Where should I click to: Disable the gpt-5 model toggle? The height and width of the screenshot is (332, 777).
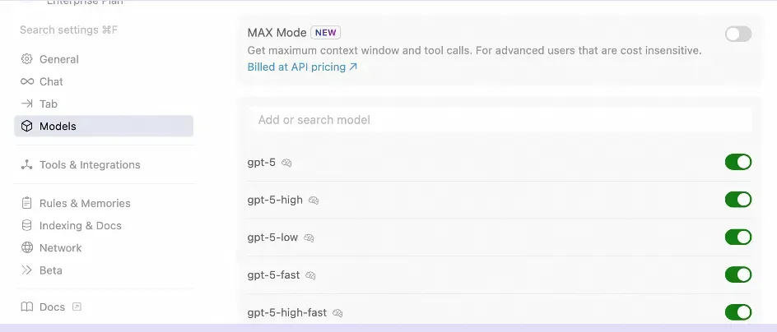pos(737,162)
